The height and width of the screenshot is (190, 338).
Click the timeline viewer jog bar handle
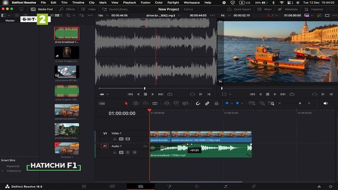(222, 88)
